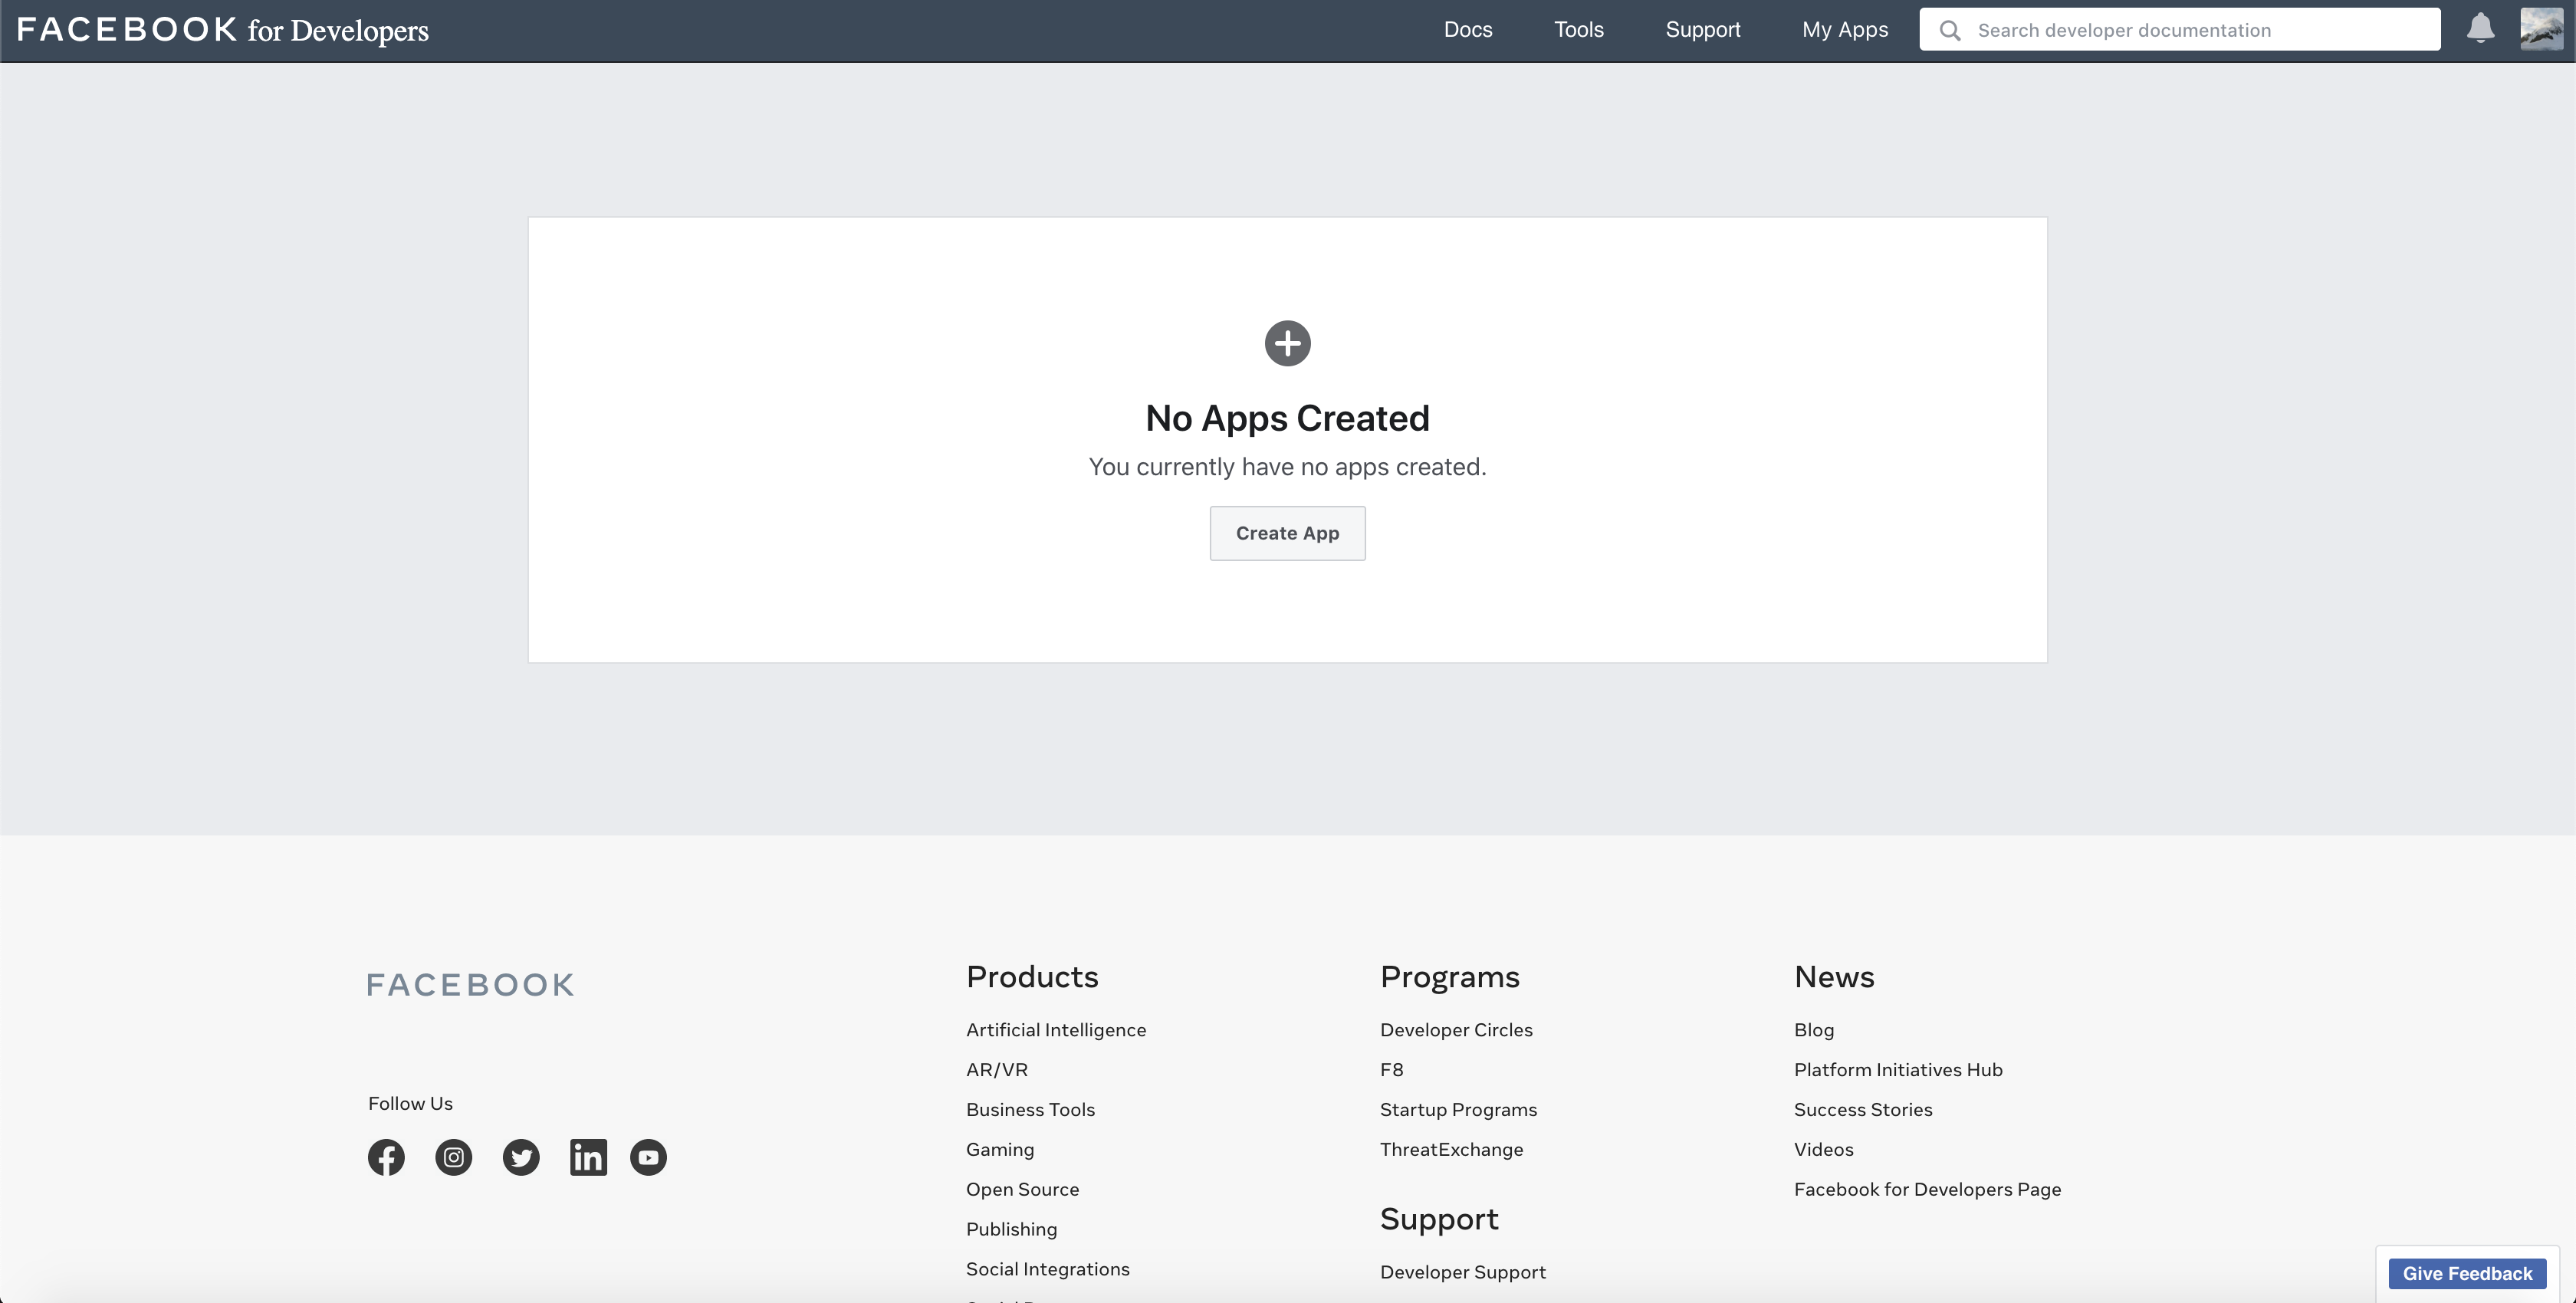The width and height of the screenshot is (2576, 1303).
Task: Open the Instagram social icon
Action: 453,1157
